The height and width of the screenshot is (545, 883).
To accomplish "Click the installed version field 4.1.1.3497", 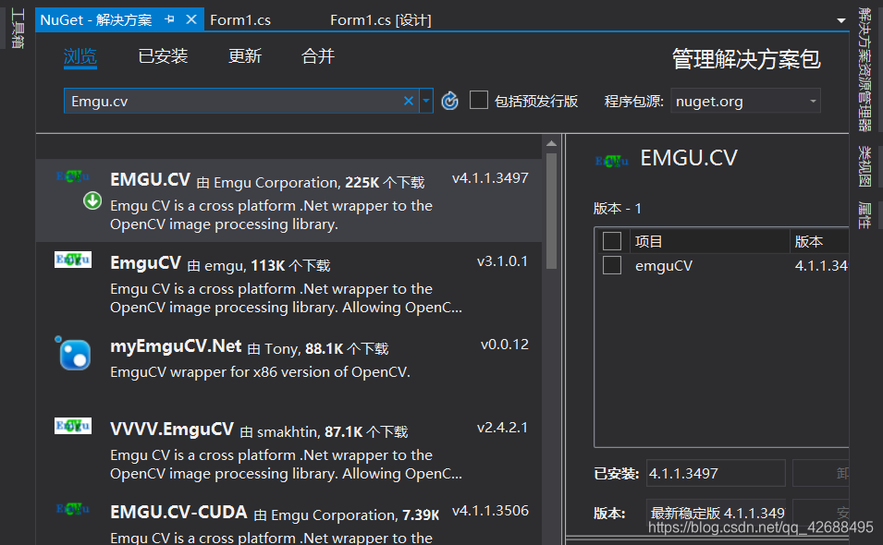I will pyautogui.click(x=716, y=473).
